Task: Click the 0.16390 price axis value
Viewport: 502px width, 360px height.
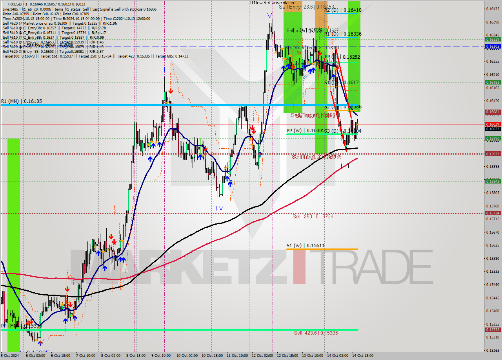Action: click(x=493, y=22)
